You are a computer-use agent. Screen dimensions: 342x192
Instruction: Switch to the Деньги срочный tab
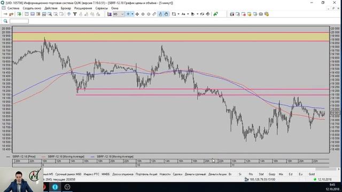(x=195, y=174)
